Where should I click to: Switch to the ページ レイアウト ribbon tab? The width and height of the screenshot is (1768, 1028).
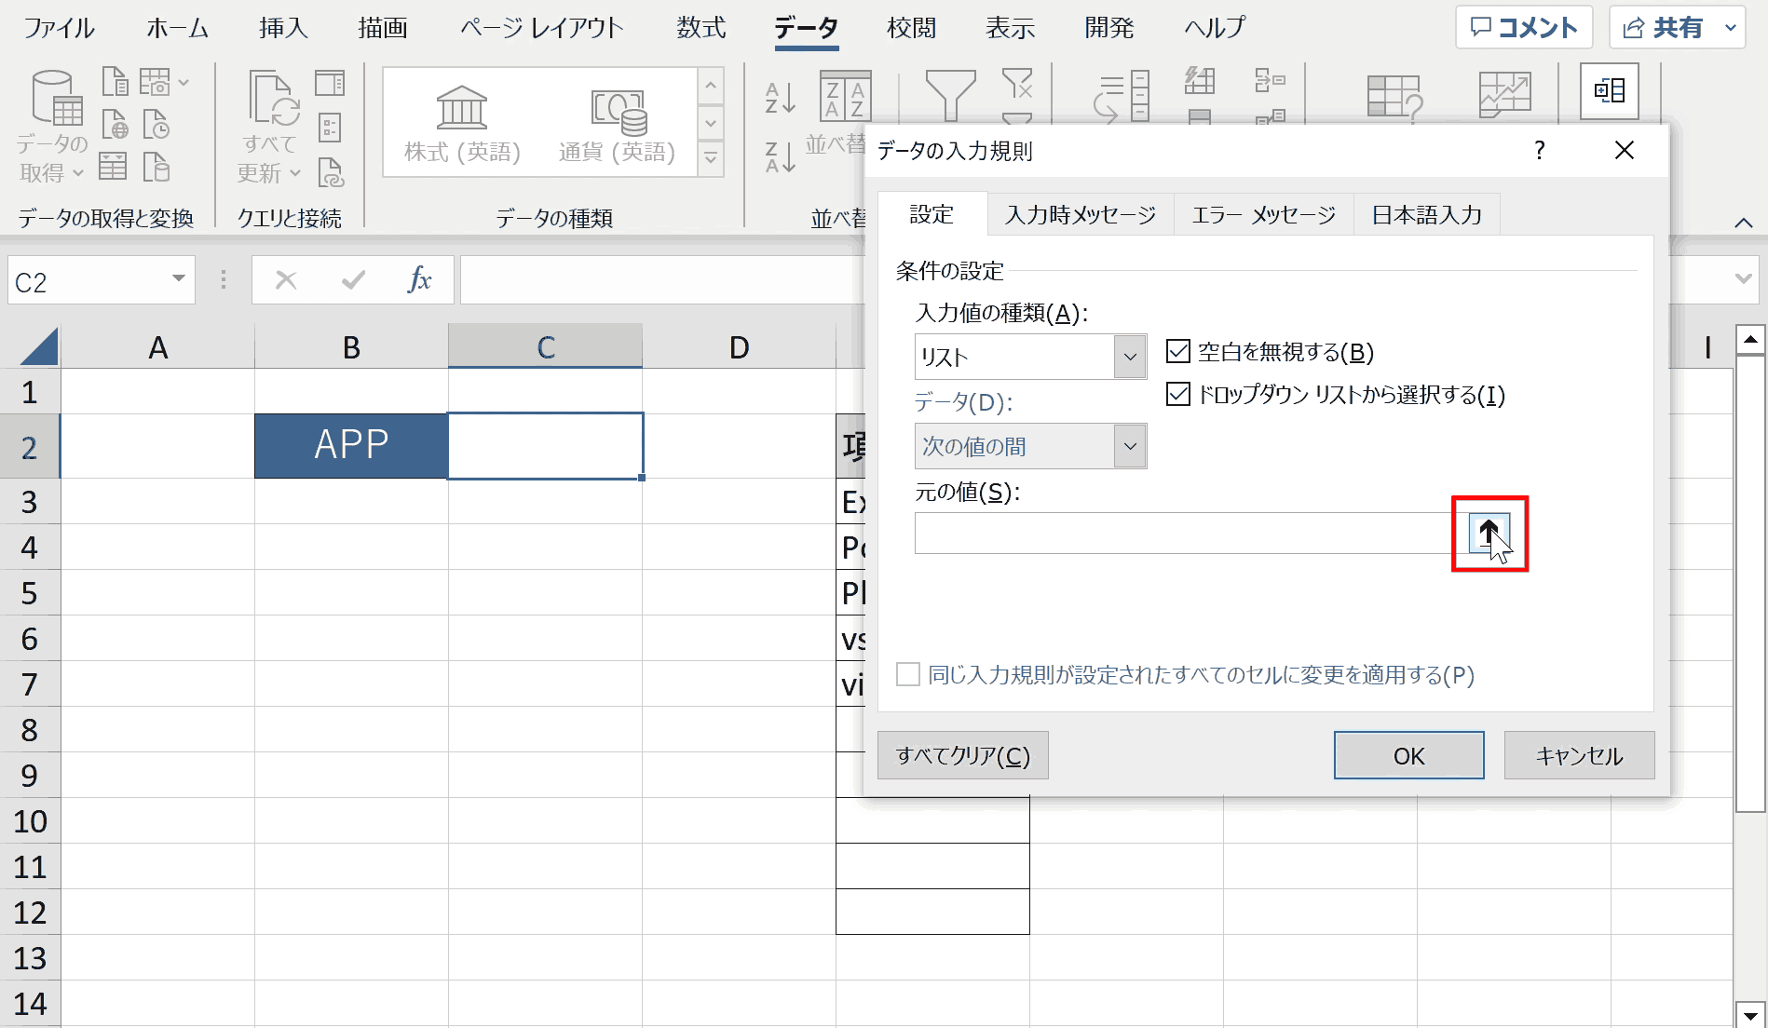coord(541,28)
